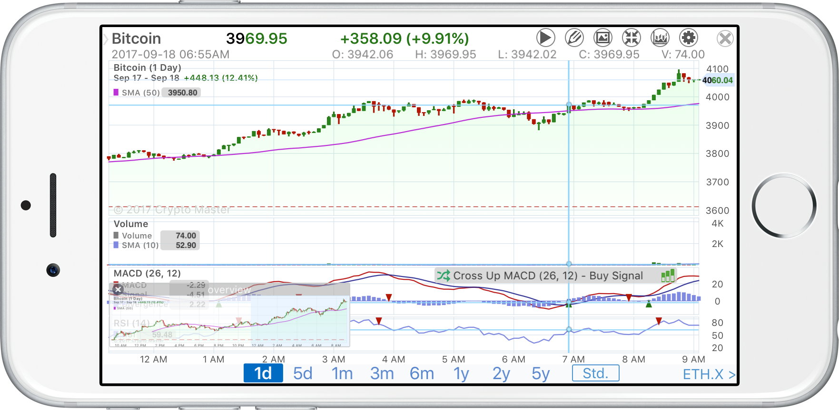Image resolution: width=839 pixels, height=410 pixels.
Task: Click the SMA (10) blue color swatch
Action: click(116, 245)
